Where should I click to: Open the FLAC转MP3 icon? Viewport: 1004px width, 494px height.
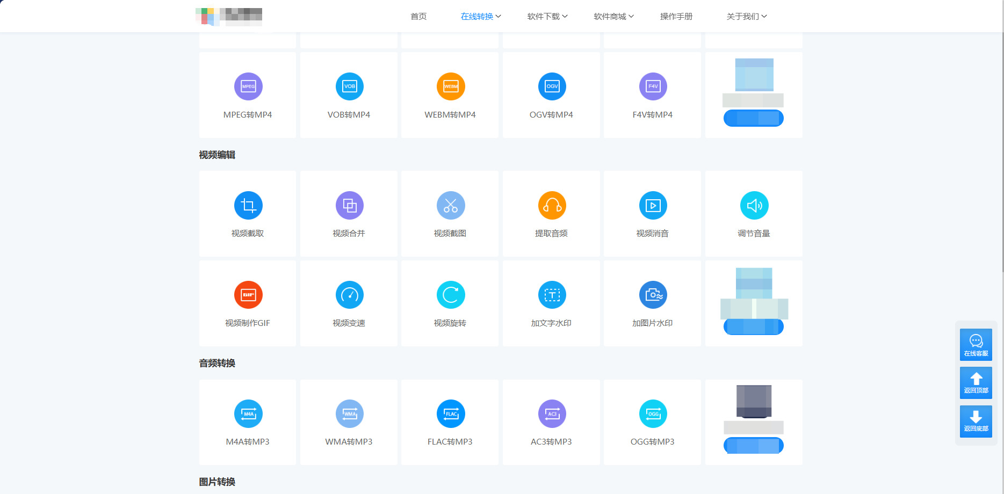(451, 413)
